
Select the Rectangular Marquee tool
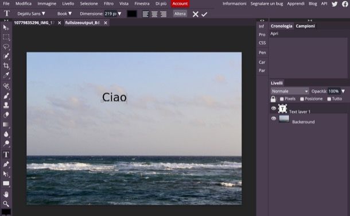(x=6, y=37)
